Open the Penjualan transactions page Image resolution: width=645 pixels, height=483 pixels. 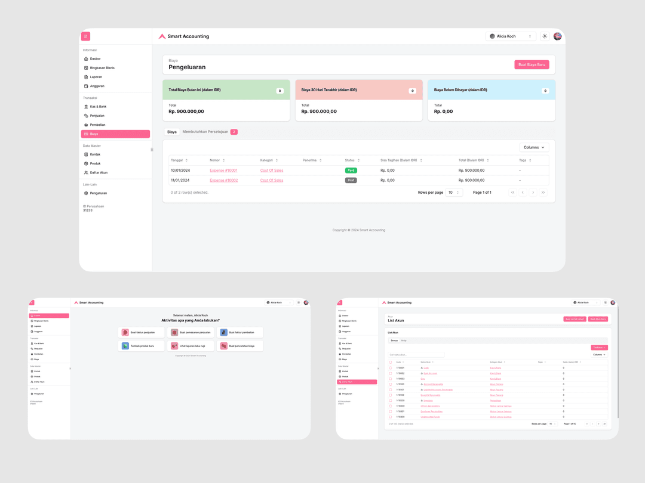[97, 115]
